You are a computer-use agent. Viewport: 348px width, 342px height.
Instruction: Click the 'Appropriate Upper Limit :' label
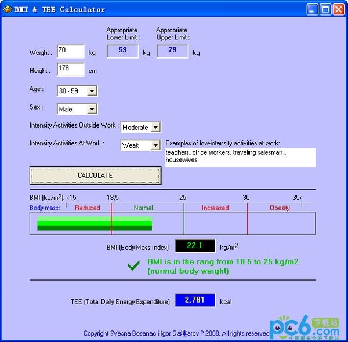point(173,34)
